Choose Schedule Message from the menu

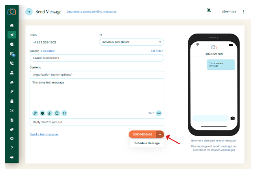pos(147,143)
